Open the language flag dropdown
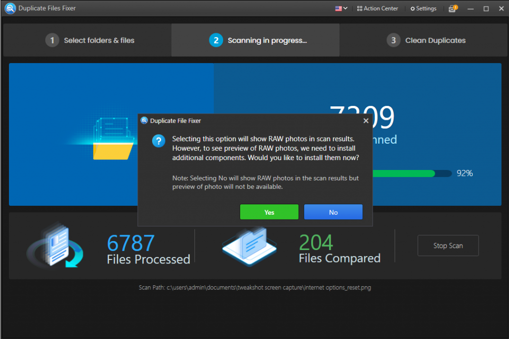 [x=341, y=8]
